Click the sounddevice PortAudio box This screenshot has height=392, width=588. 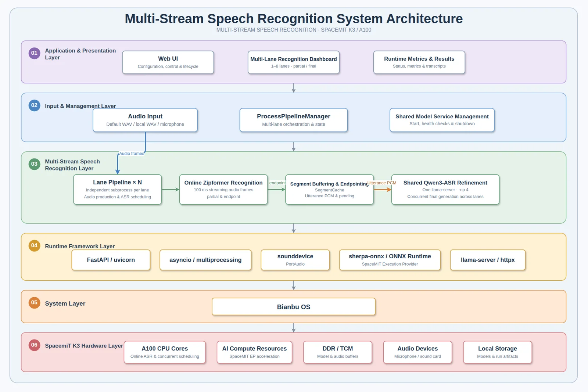(295, 260)
